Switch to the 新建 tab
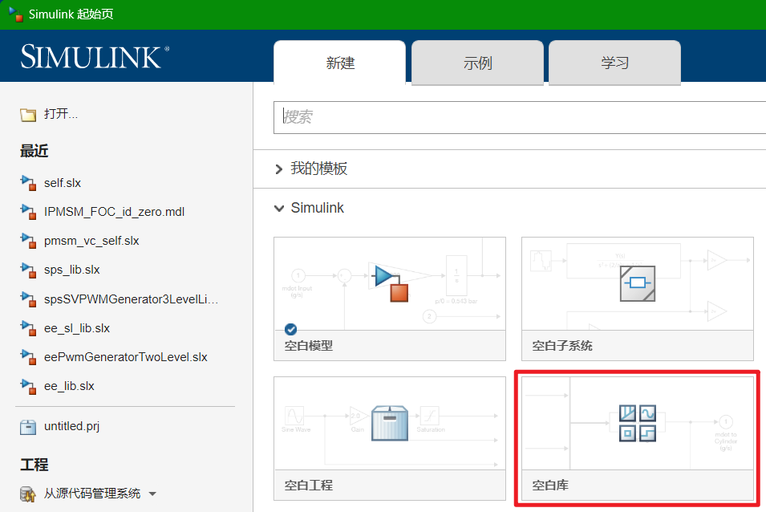The width and height of the screenshot is (766, 512). tap(340, 63)
